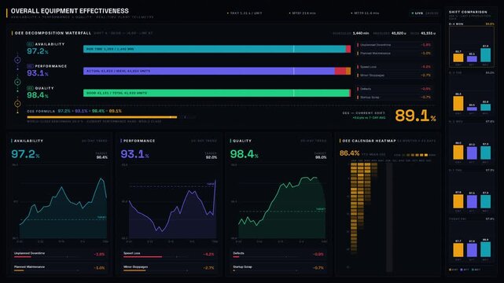The height and width of the screenshot is (283, 504).
Task: Click the OEE Calendar Heatmap title
Action: click(x=369, y=141)
